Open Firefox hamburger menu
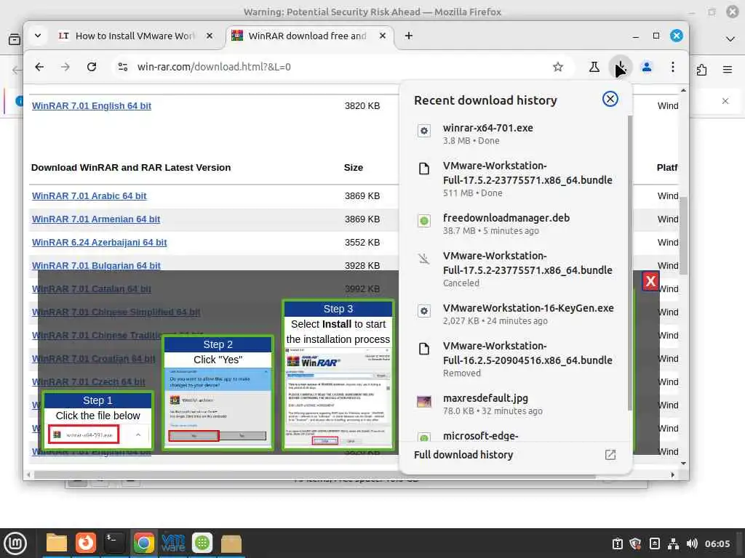745x558 pixels. (727, 70)
